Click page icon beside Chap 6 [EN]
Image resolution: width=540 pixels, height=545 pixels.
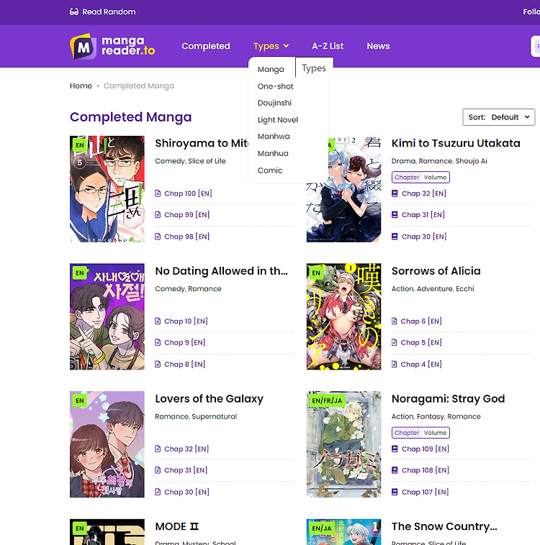[x=394, y=321]
